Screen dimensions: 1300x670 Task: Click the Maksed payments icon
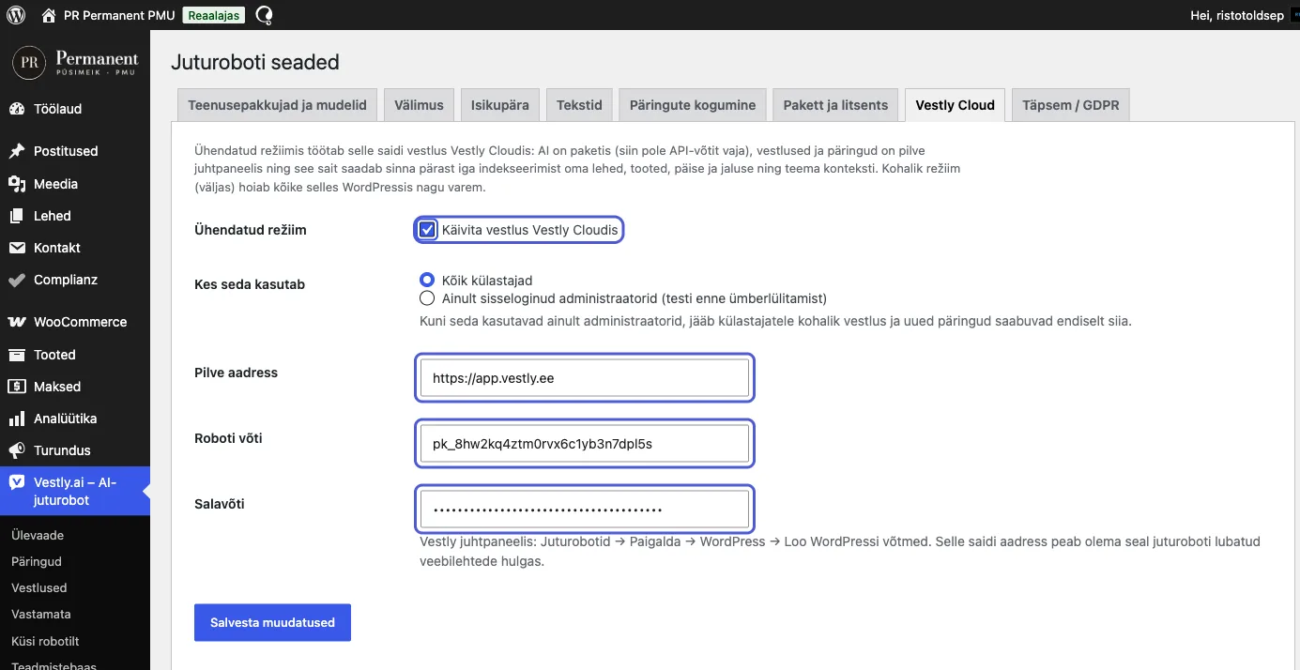(x=17, y=387)
